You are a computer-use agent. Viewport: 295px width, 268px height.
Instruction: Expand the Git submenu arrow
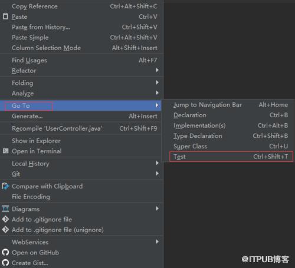(157, 173)
